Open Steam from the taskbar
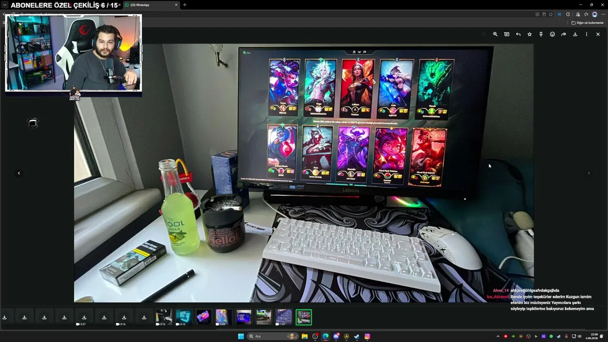Viewport: 608px width, 342px height. point(357,336)
